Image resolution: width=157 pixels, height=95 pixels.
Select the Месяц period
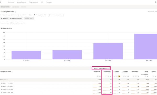click(x=20, y=15)
